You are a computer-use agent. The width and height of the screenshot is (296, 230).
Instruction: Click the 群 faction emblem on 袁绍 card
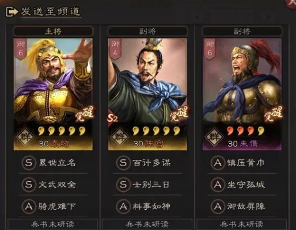click(x=25, y=137)
